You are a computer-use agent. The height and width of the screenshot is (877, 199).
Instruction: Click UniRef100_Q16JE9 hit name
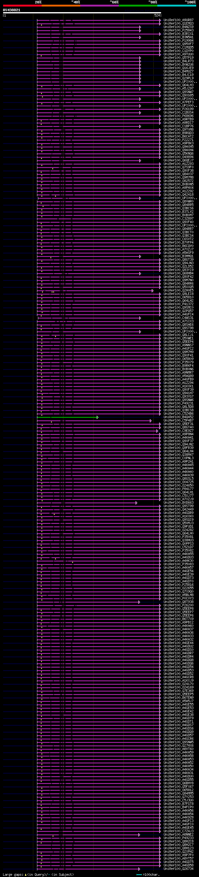(x=178, y=68)
